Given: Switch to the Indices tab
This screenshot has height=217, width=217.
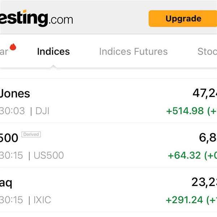Looking at the screenshot, I should pos(53,51).
